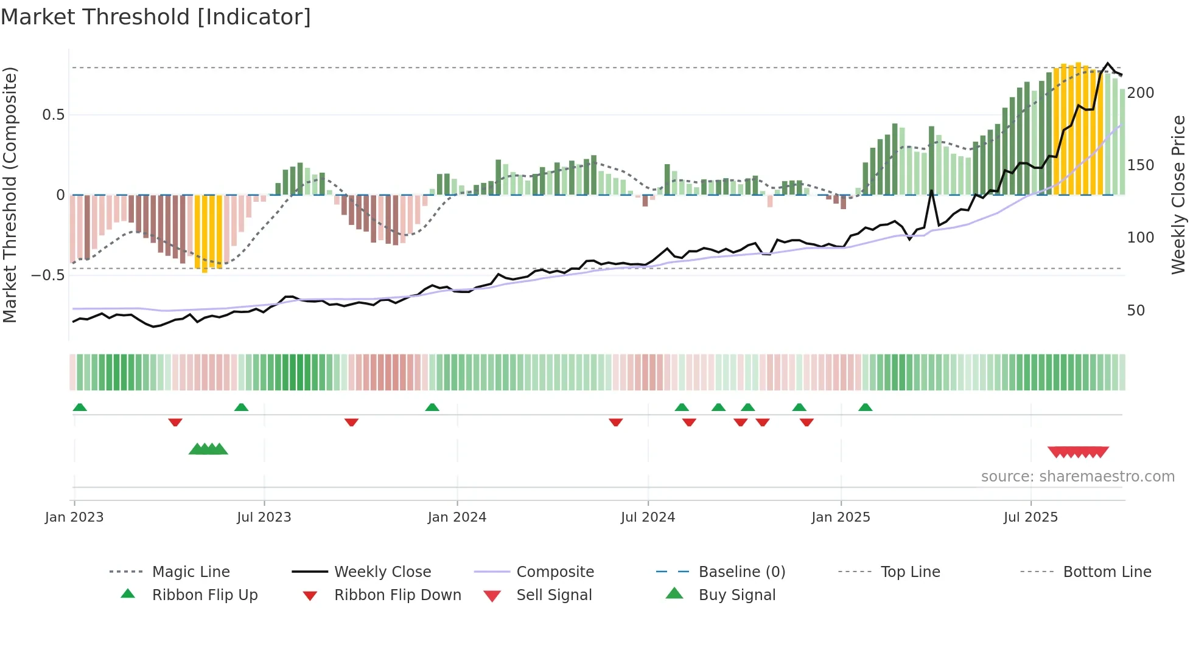Click the first red ribbon flip-down marker
This screenshot has height=670, width=1193.
click(175, 422)
